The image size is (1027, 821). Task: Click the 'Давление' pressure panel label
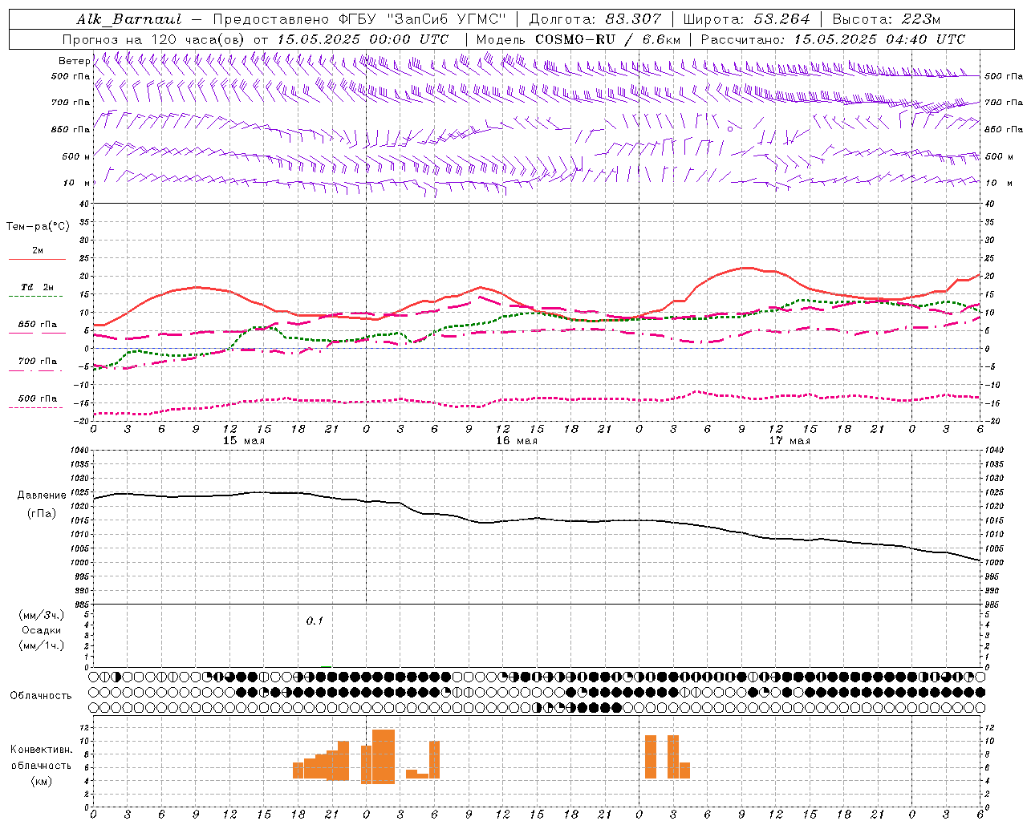point(42,495)
